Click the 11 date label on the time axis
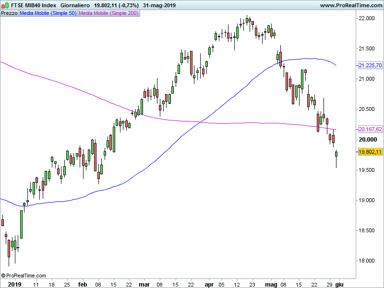This screenshot has height=288, width=384. coord(36,285)
